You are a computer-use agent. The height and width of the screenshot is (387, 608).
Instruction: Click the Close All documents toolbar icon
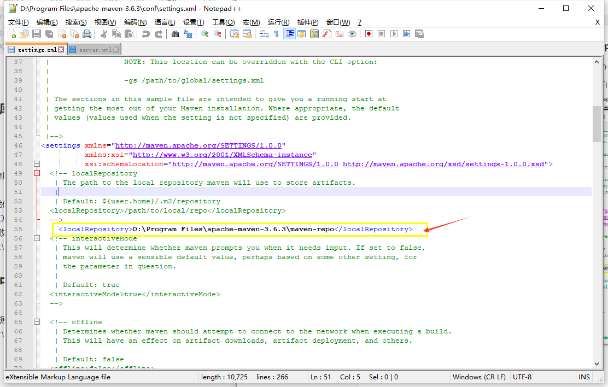point(75,34)
